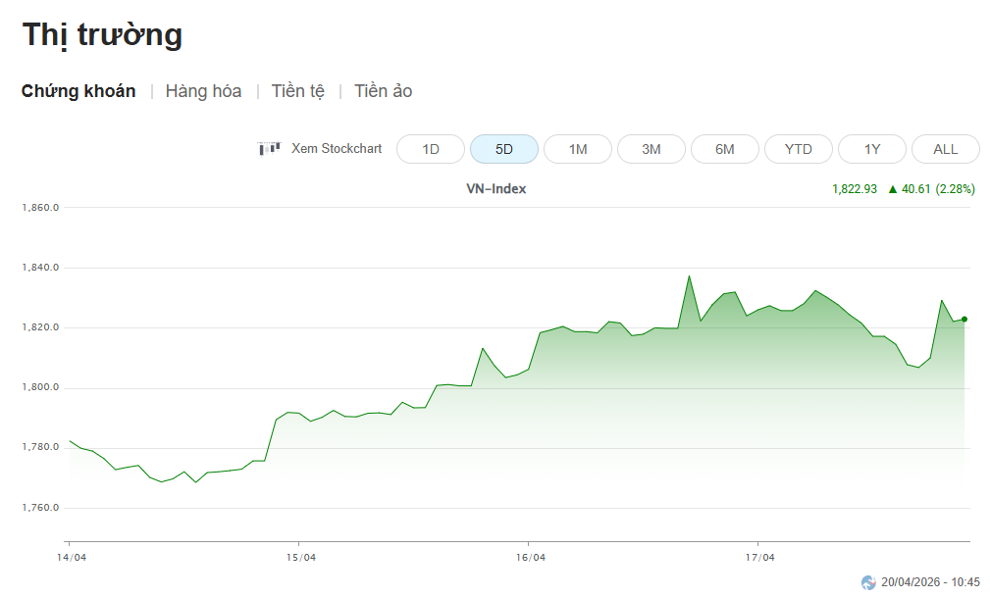Click the green up-triangle change indicator
The width and height of the screenshot is (990, 598).
pos(893,189)
